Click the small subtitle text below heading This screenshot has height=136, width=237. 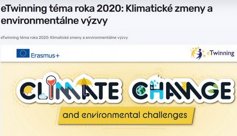pos(64,37)
